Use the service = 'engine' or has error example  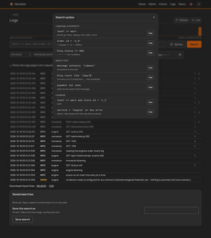pyautogui.click(x=150, y=112)
